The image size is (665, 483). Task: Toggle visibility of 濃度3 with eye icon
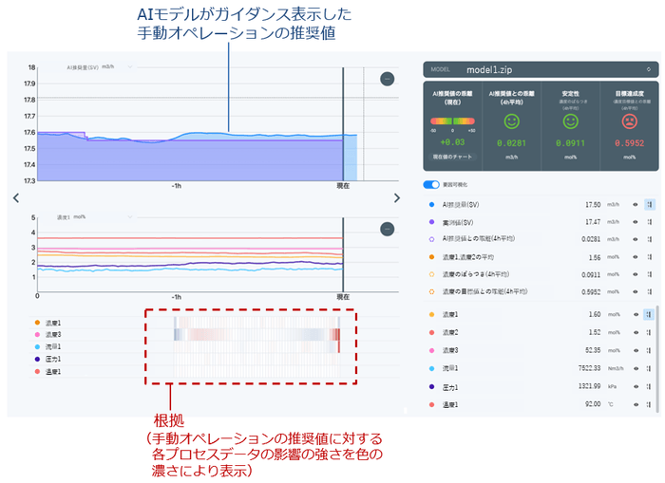point(636,350)
